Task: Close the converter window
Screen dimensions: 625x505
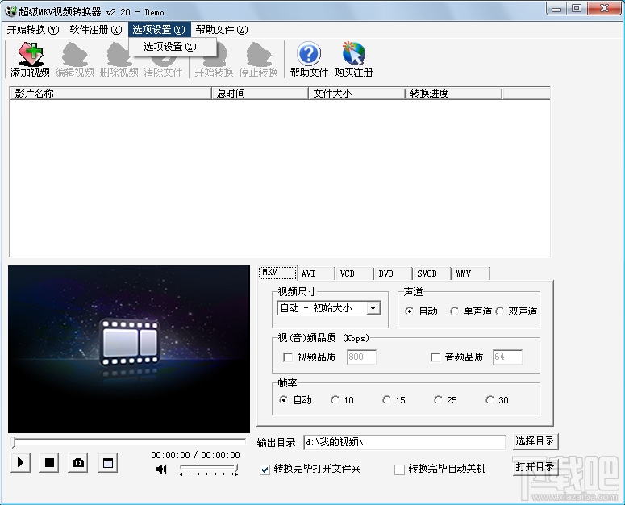Action: [604, 9]
